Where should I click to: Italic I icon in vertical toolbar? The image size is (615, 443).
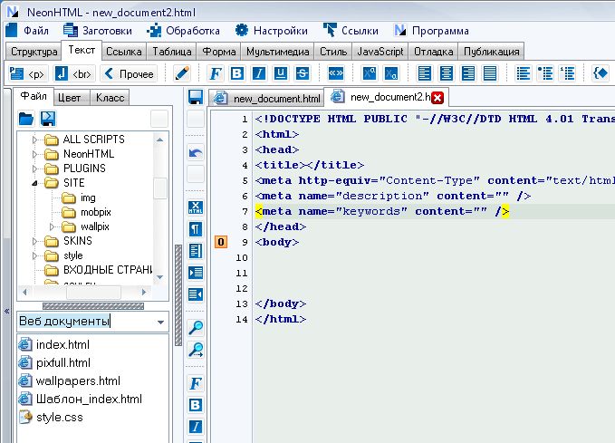[196, 426]
